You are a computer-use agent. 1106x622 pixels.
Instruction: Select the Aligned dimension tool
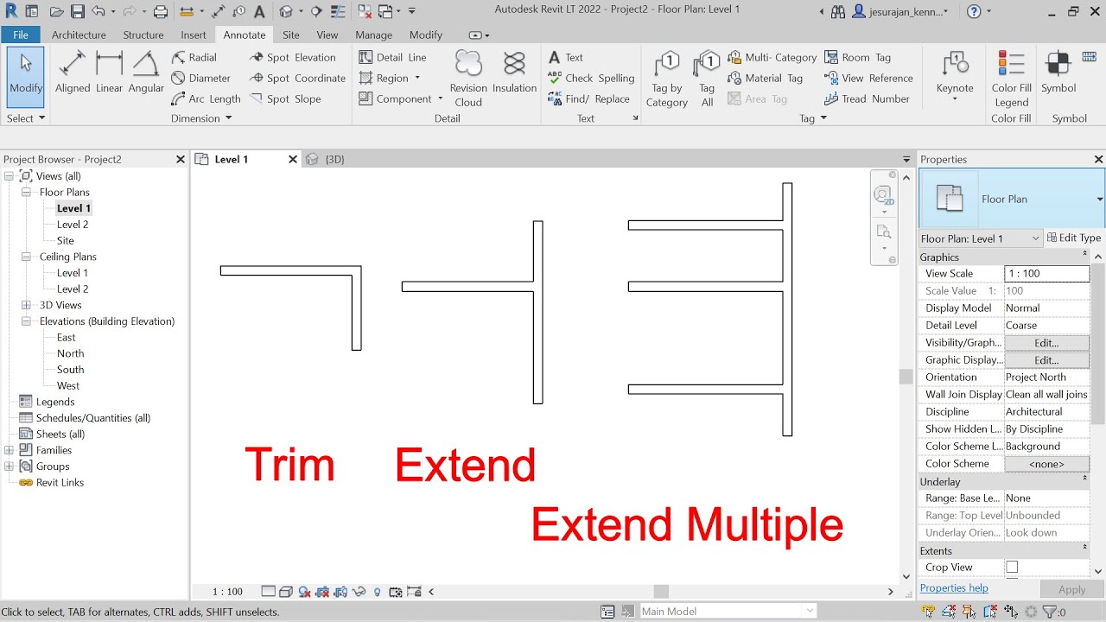point(73,73)
